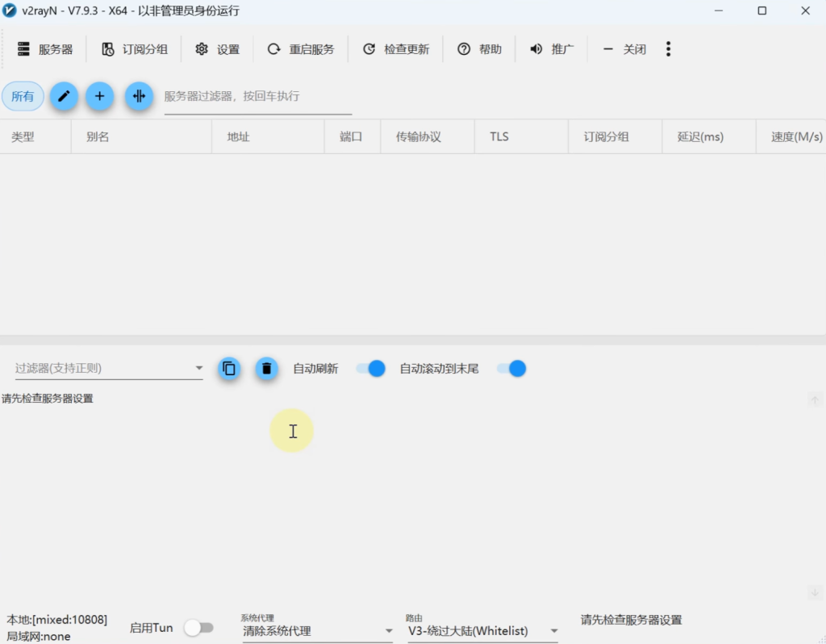Screen dimensions: 826x644
Task: Add a new server with plus icon
Action: click(x=100, y=96)
